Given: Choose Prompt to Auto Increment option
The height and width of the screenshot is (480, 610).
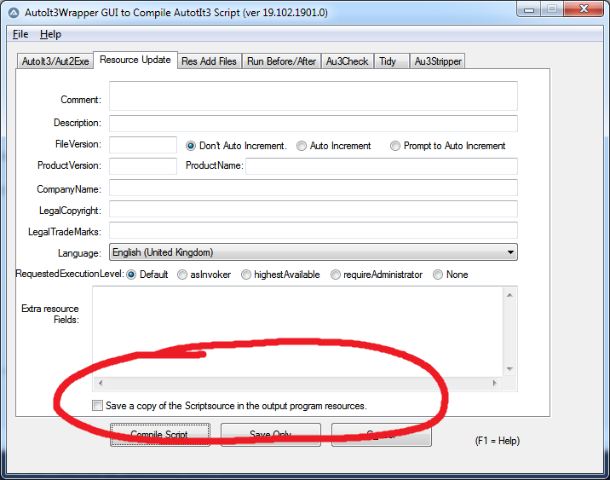Looking at the screenshot, I should pyautogui.click(x=395, y=146).
